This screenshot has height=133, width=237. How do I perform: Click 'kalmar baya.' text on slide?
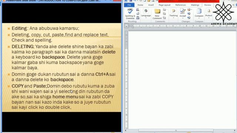25,68
